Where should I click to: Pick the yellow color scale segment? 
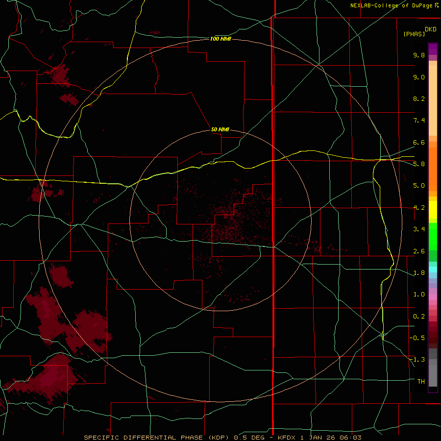click(x=433, y=210)
